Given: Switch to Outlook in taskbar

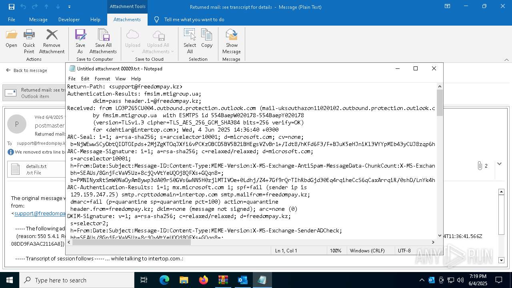Looking at the screenshot, I should point(242,280).
